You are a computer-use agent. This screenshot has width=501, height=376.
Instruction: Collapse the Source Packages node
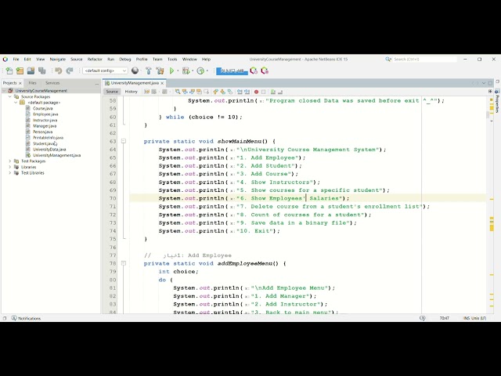tap(10, 96)
